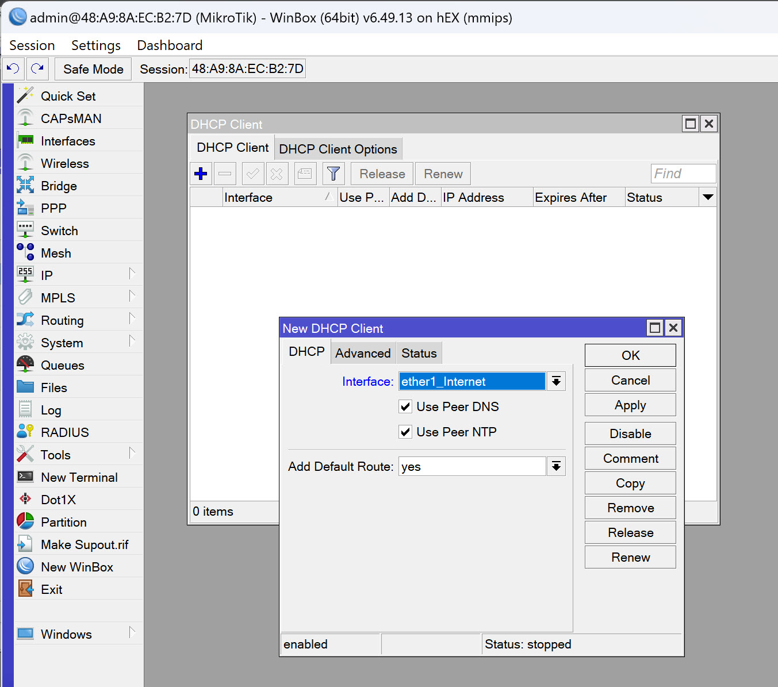This screenshot has height=687, width=778.
Task: Open Quick Set from the sidebar
Action: click(67, 95)
